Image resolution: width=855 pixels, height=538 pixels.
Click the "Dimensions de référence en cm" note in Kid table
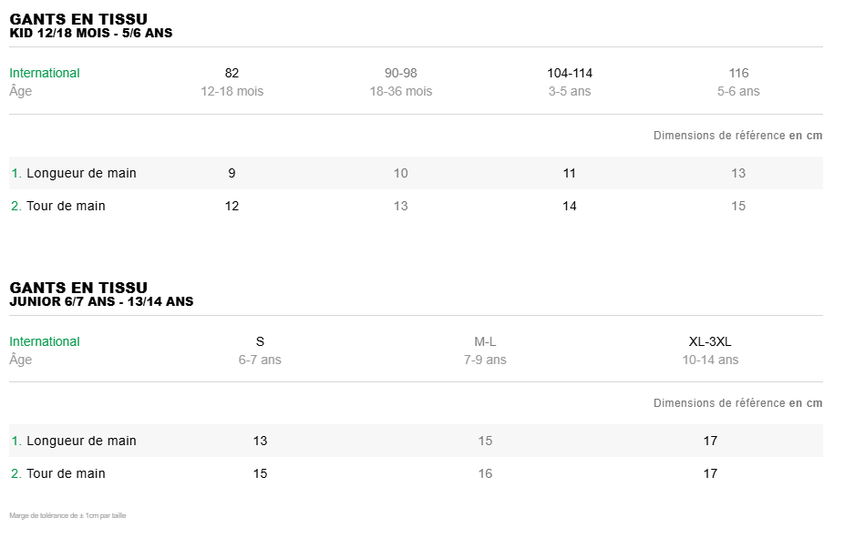pyautogui.click(x=737, y=136)
